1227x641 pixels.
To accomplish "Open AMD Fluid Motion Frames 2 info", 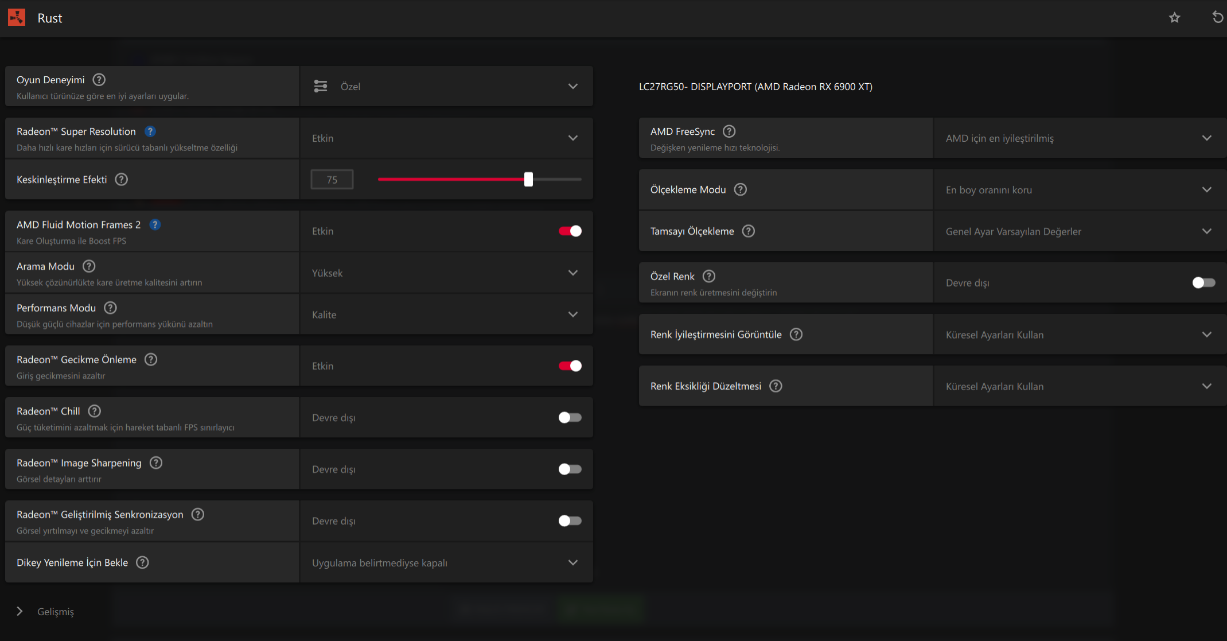I will 155,225.
